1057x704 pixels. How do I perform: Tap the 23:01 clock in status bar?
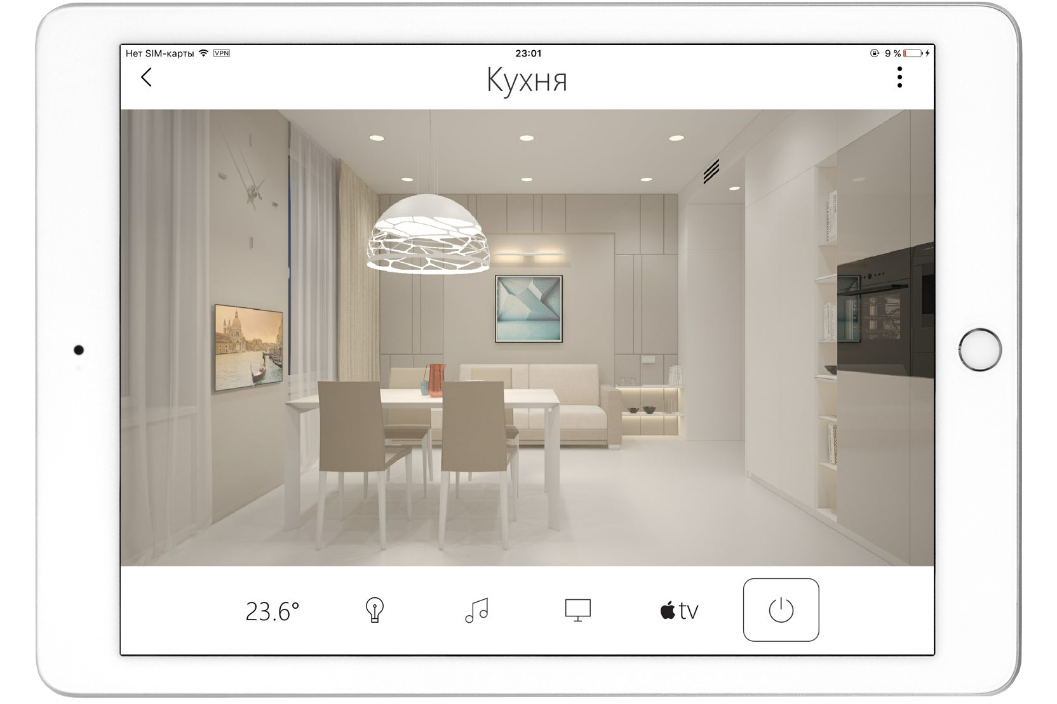[x=528, y=53]
